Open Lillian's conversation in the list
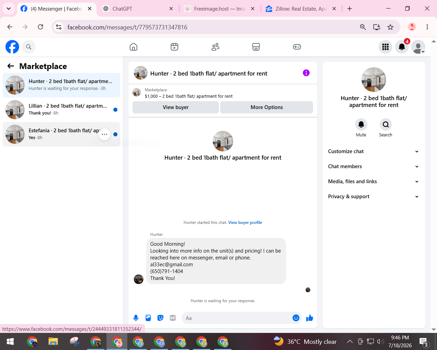 (61, 110)
